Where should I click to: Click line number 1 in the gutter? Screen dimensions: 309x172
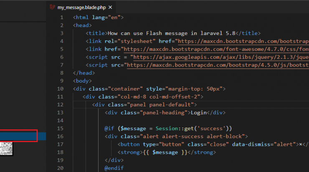pyautogui.click(x=62, y=17)
